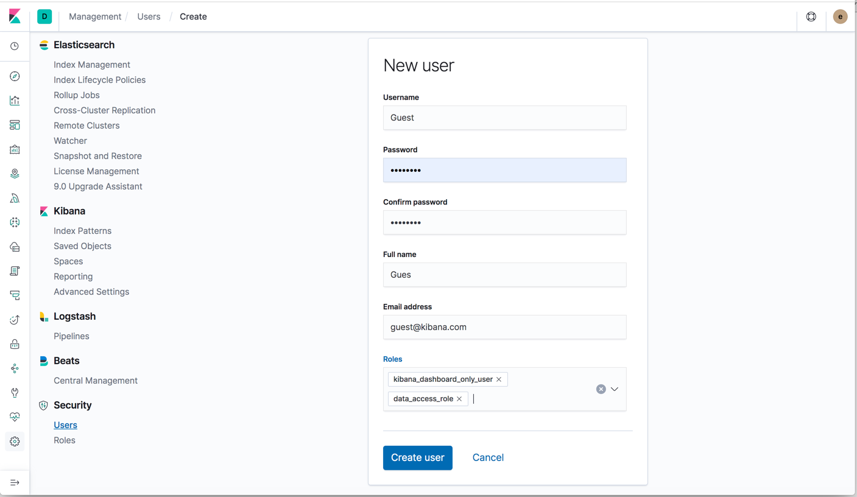Screen dimensions: 857x497
Task: Select the Dashboard icon in the sidebar
Action: [x=15, y=124]
